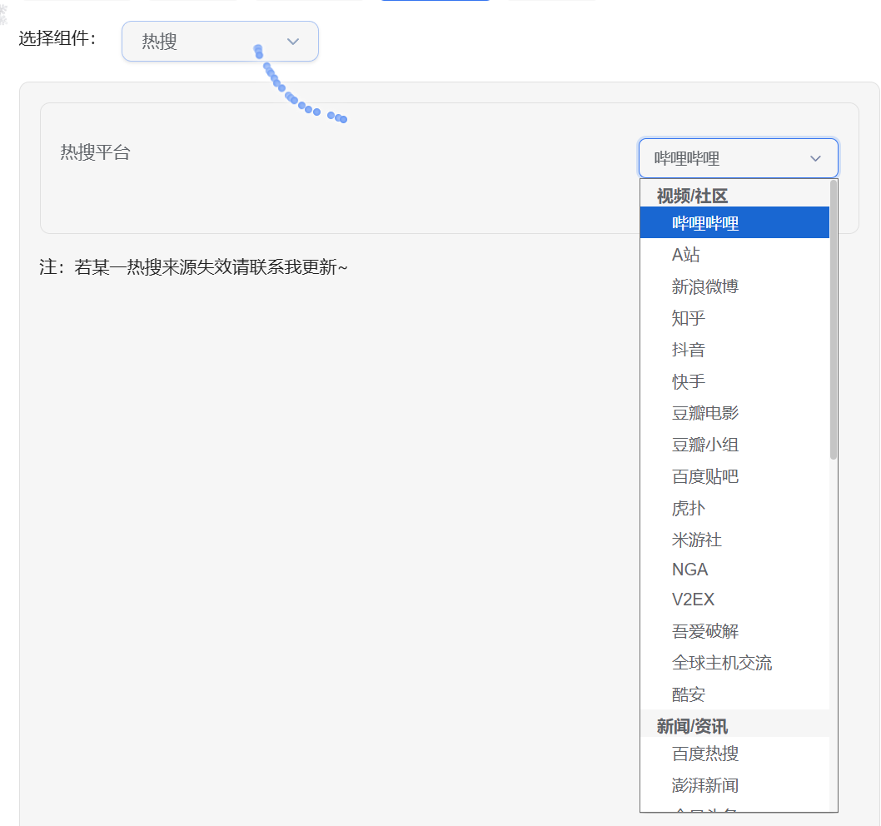881x826 pixels.
Task: Pick 吾爱破解 from the list
Action: click(734, 631)
